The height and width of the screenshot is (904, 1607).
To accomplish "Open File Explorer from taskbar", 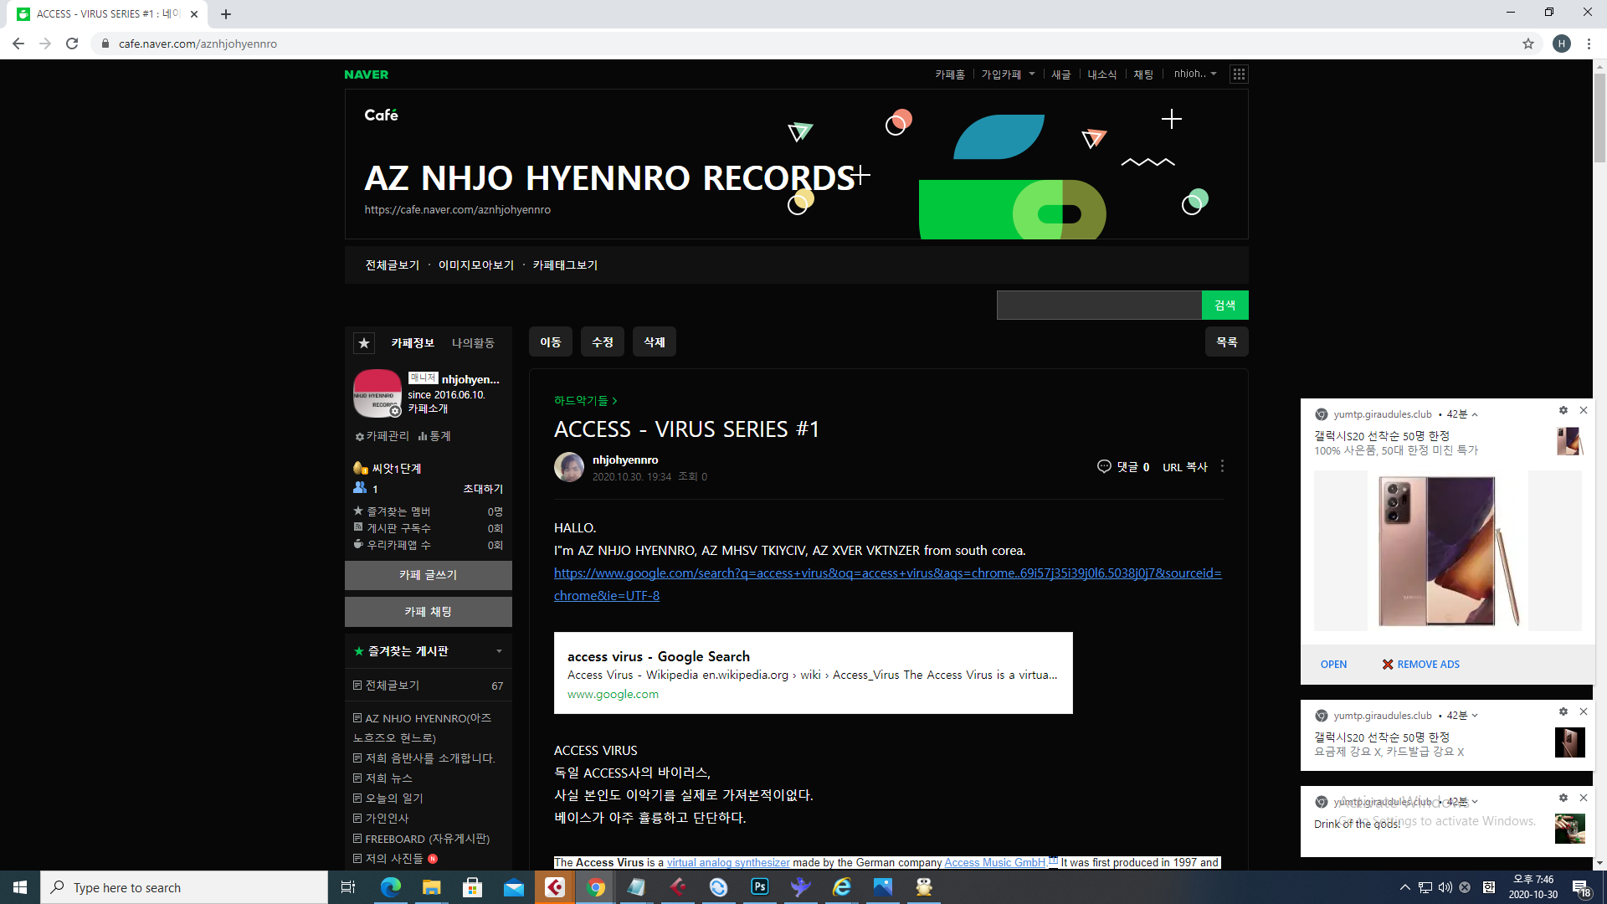I will 431,887.
